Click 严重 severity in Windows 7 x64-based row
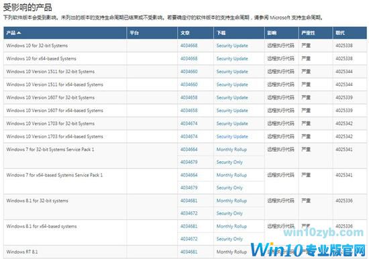369x259 pixels. (306, 175)
